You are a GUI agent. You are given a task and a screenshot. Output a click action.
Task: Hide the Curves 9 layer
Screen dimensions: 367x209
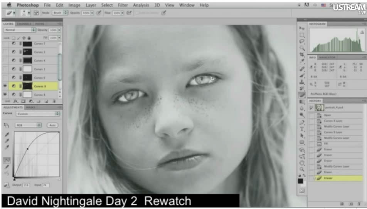pyautogui.click(x=5, y=86)
